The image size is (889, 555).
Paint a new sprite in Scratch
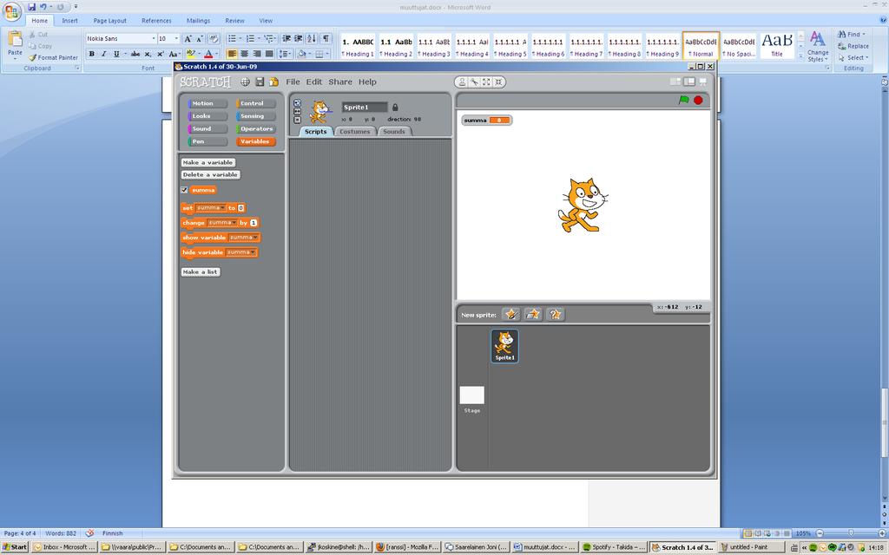click(x=510, y=314)
